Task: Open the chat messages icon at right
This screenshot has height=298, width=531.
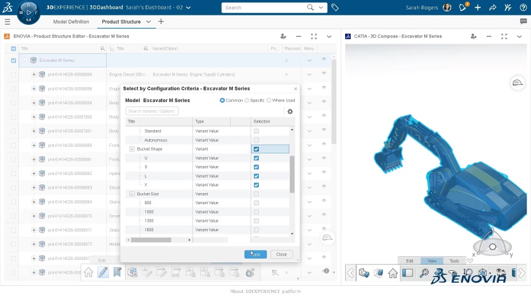Action: pyautogui.click(x=523, y=22)
